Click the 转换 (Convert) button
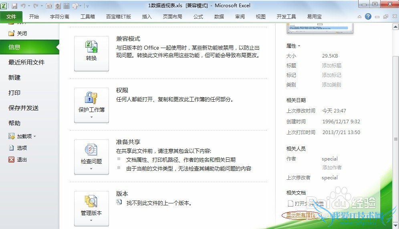Image resolution: width=399 pixels, height=229 pixels. tap(91, 53)
